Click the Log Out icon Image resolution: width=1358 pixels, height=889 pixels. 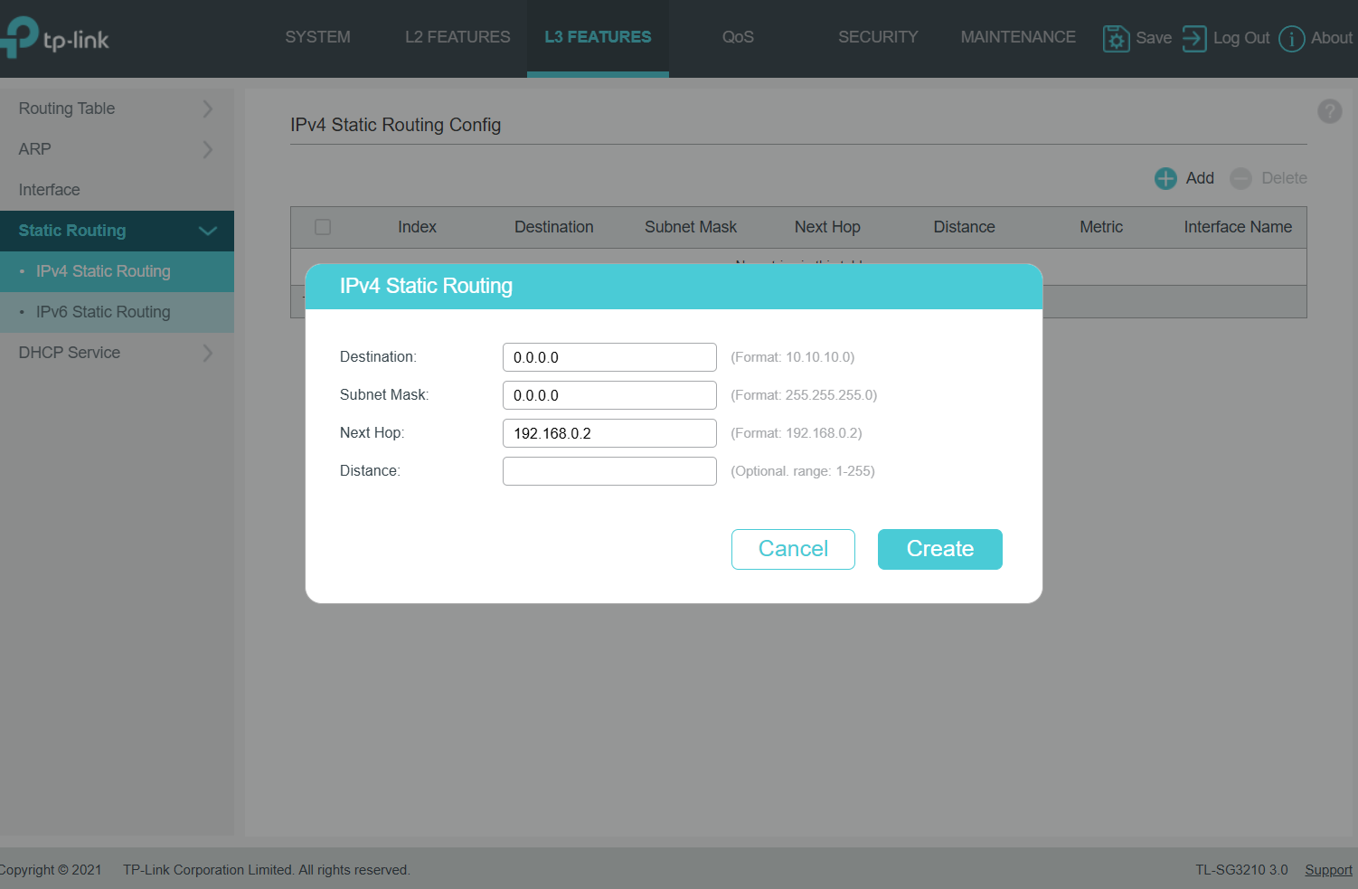(1193, 38)
